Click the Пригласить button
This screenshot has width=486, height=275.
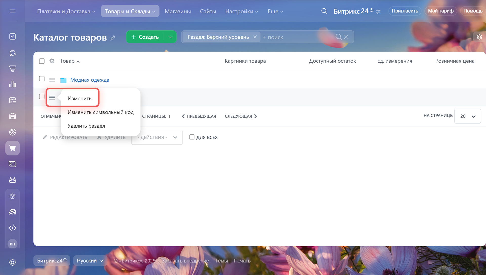[405, 11]
